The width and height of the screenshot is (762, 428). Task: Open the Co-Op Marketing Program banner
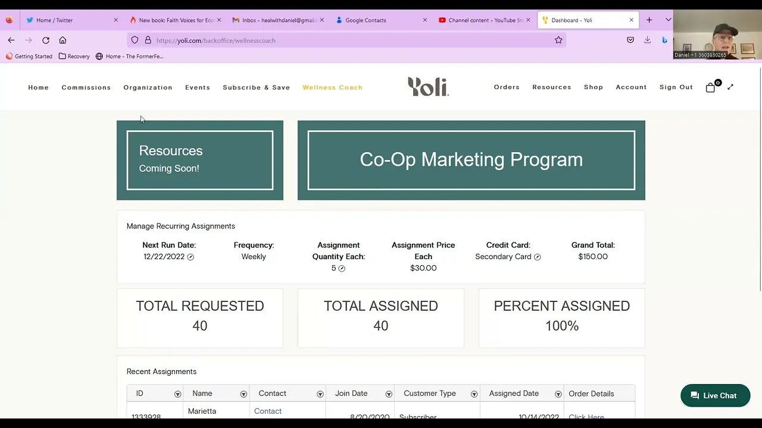pos(471,160)
